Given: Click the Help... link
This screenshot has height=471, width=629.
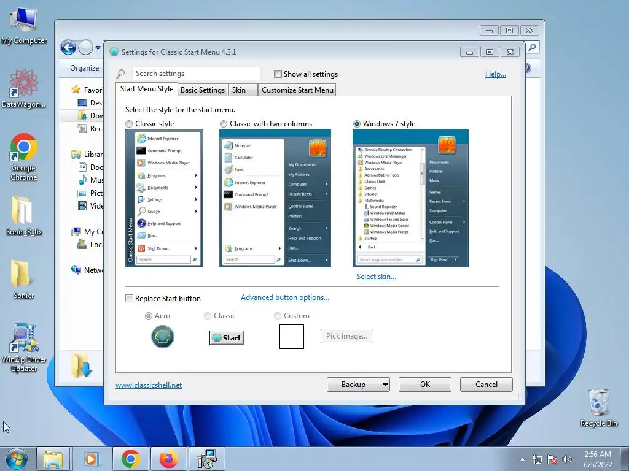Looking at the screenshot, I should click(496, 74).
